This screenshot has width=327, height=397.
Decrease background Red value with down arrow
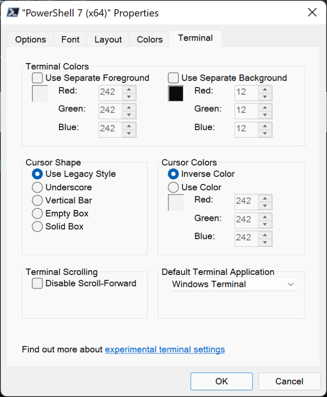265,96
